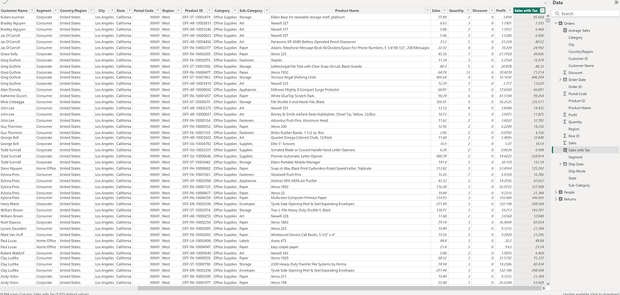Viewport: 620px width, 295px height.
Task: Select the Order ID field
Action: coord(575,87)
